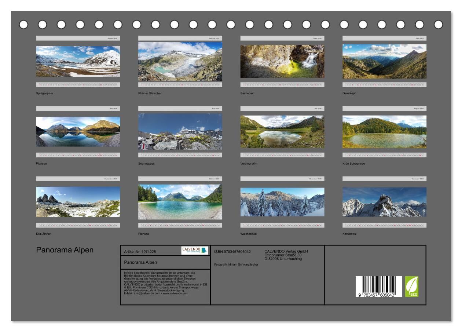Click the Vereiner Alm lake photo
The width and height of the screenshot is (462, 332).
282,132
